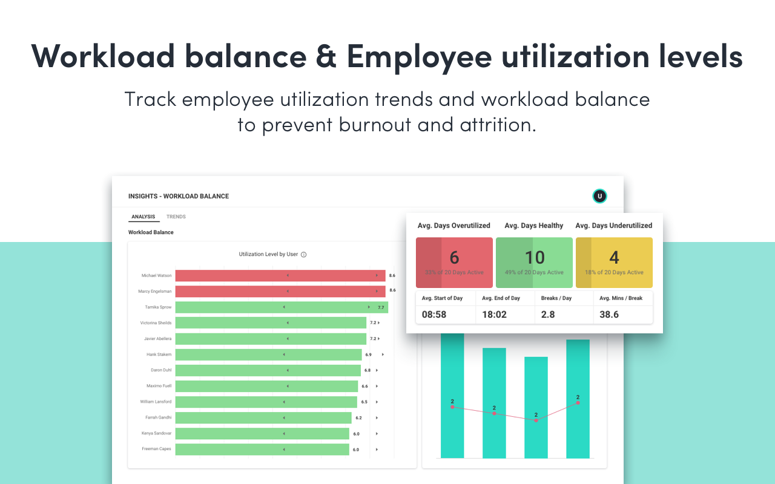Click the left caret inside Daron Duhl's bar
The height and width of the screenshot is (484, 775).
[x=287, y=370]
